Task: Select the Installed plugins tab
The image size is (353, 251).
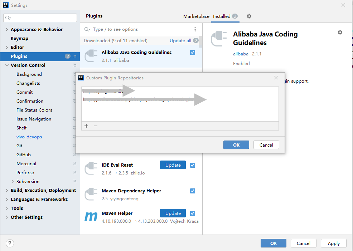Action: click(225, 16)
